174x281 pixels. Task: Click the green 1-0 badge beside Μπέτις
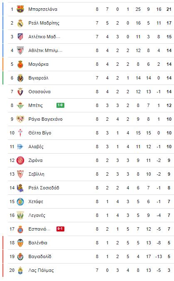60,105
